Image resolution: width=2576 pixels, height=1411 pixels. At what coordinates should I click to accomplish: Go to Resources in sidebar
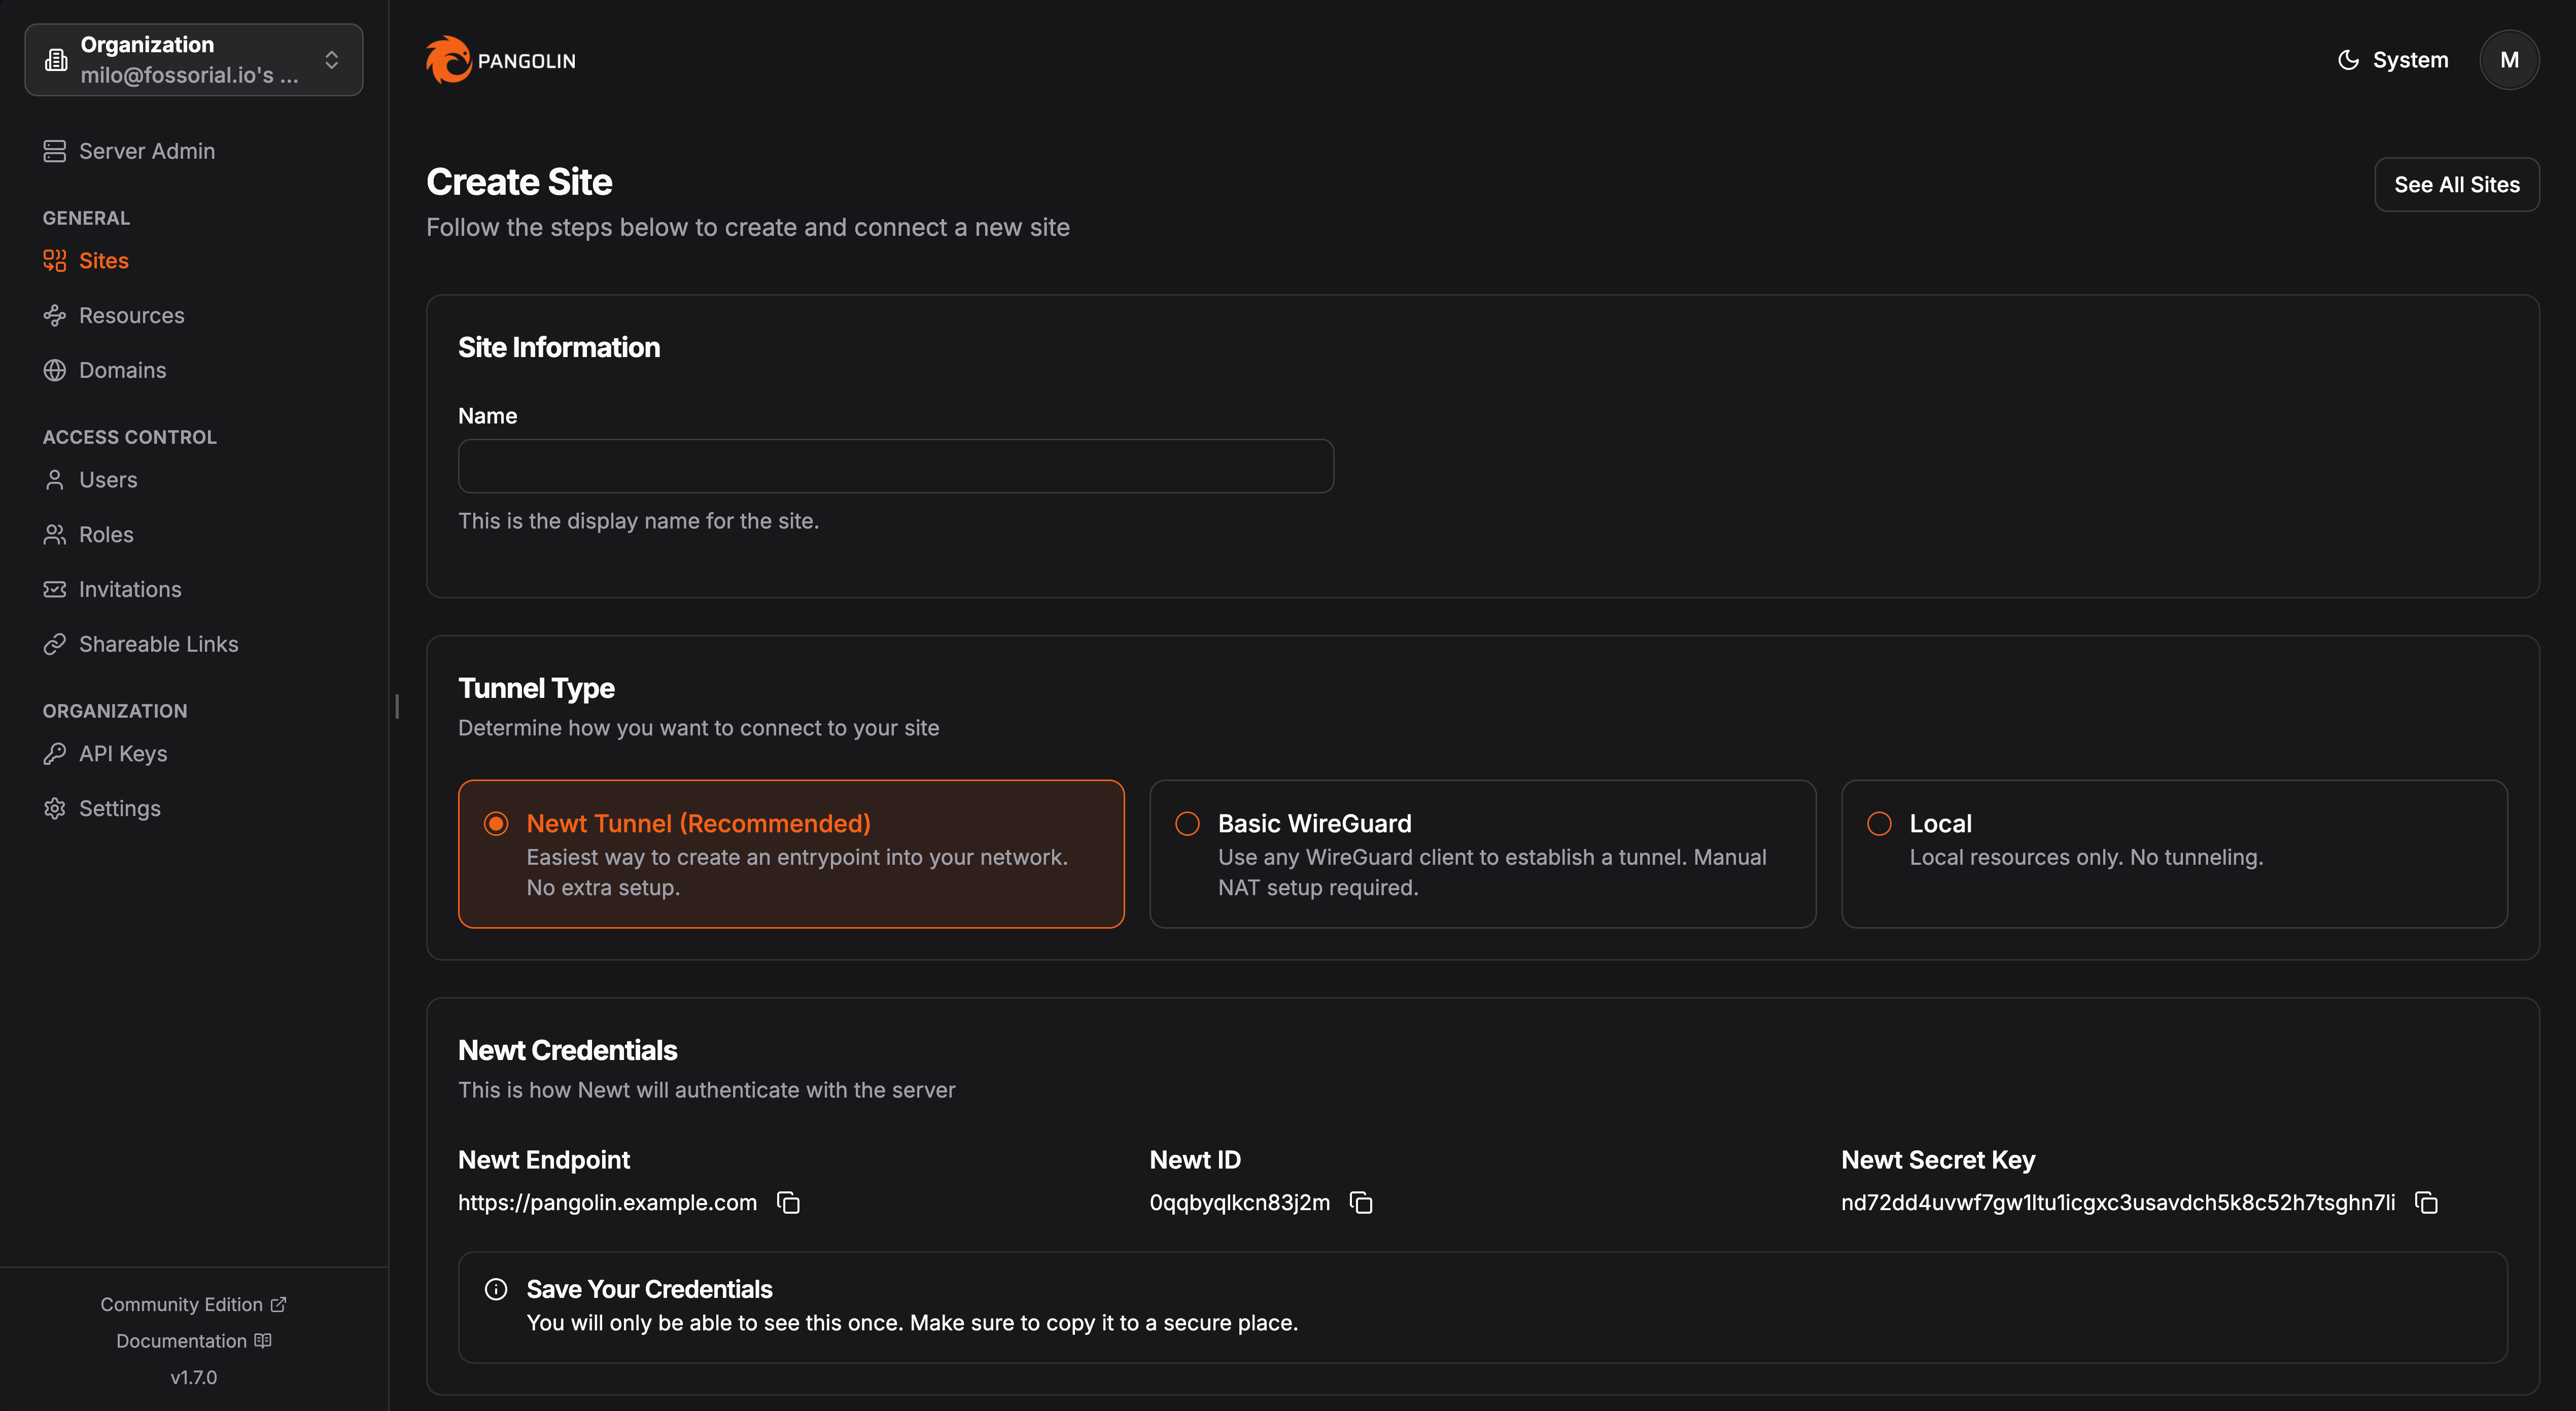[x=131, y=315]
